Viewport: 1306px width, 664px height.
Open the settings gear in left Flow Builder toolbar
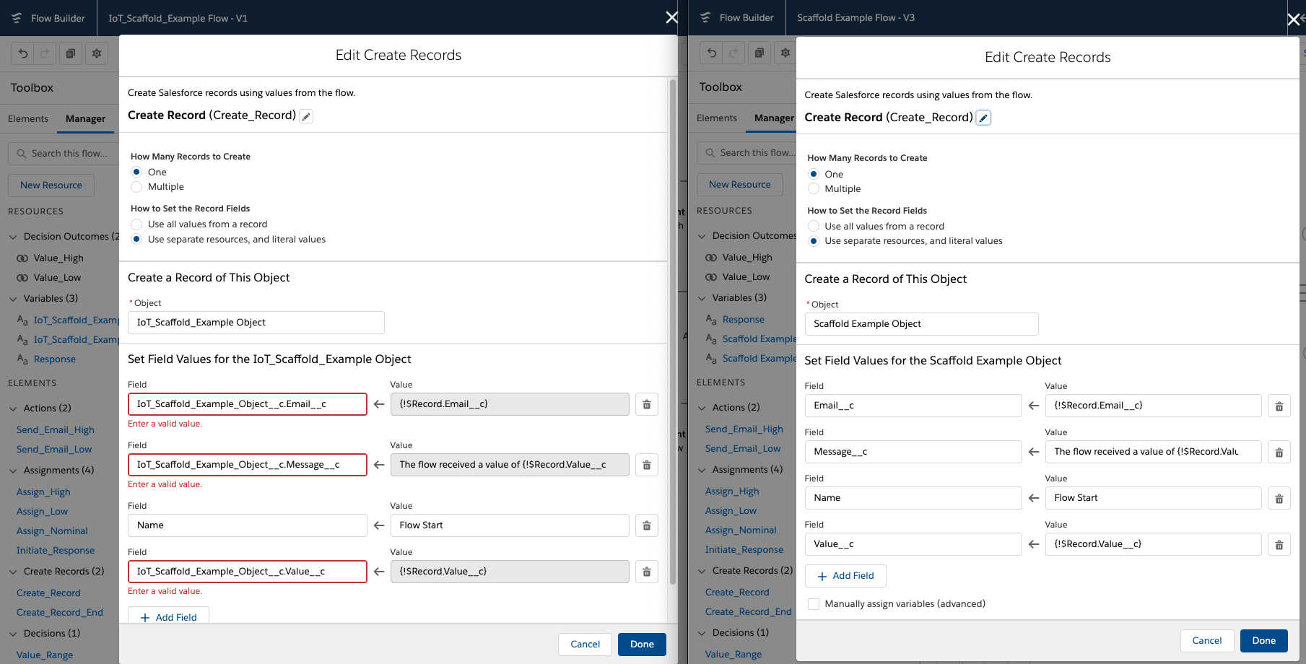coord(97,53)
